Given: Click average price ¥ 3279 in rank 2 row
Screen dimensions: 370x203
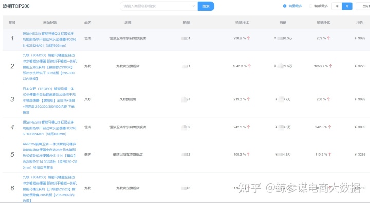Looking at the screenshot, I should (360, 66).
